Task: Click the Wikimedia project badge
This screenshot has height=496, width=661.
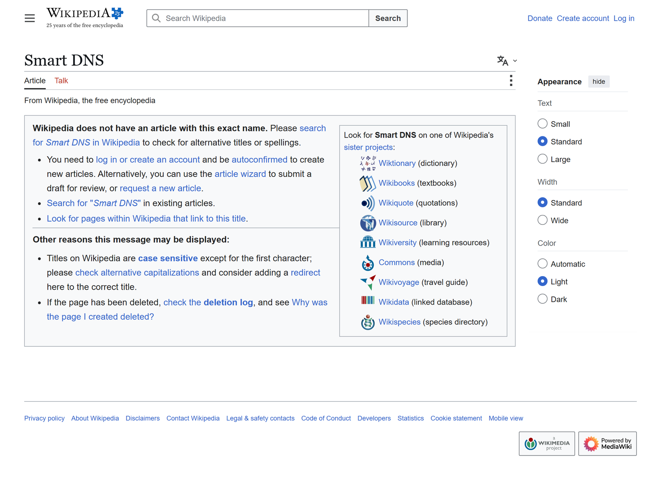Action: [547, 444]
